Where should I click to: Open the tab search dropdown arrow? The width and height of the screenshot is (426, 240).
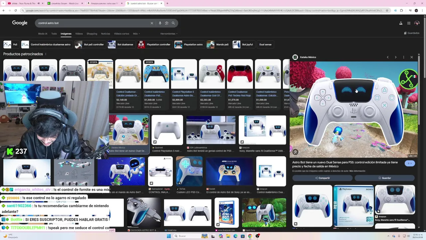(x=3, y=3)
